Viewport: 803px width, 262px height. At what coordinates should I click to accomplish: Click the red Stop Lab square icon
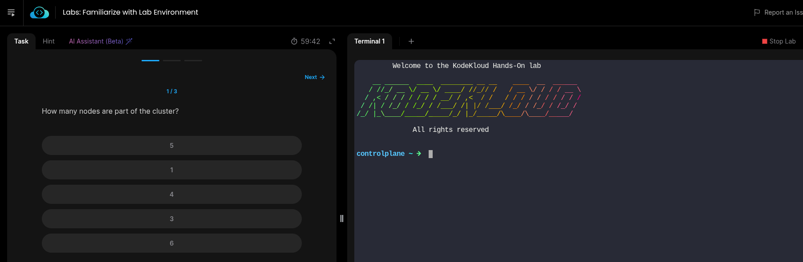(x=765, y=41)
